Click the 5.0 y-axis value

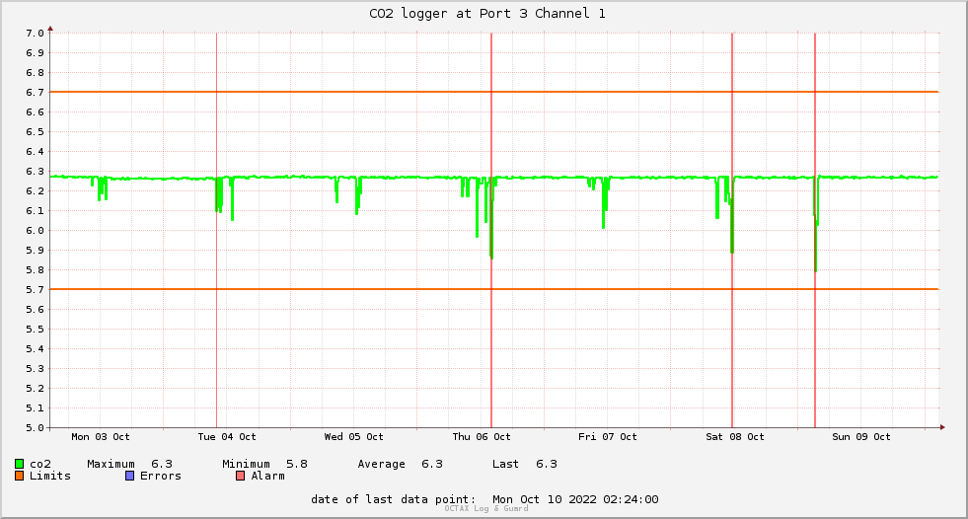tap(35, 427)
